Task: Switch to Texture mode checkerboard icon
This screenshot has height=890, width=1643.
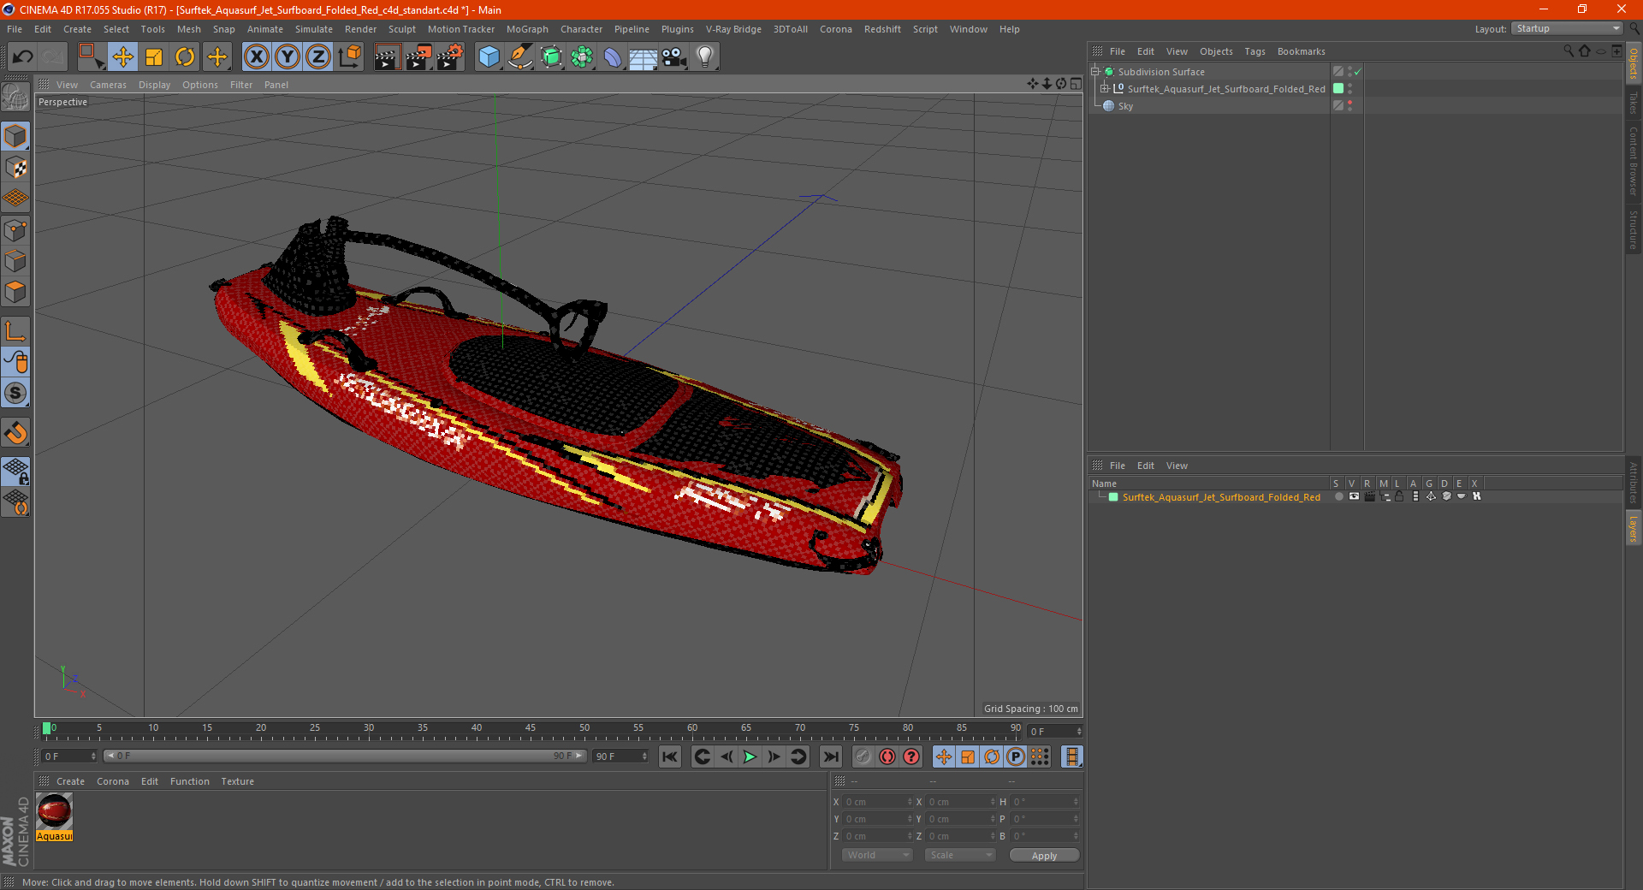Action: tap(15, 168)
